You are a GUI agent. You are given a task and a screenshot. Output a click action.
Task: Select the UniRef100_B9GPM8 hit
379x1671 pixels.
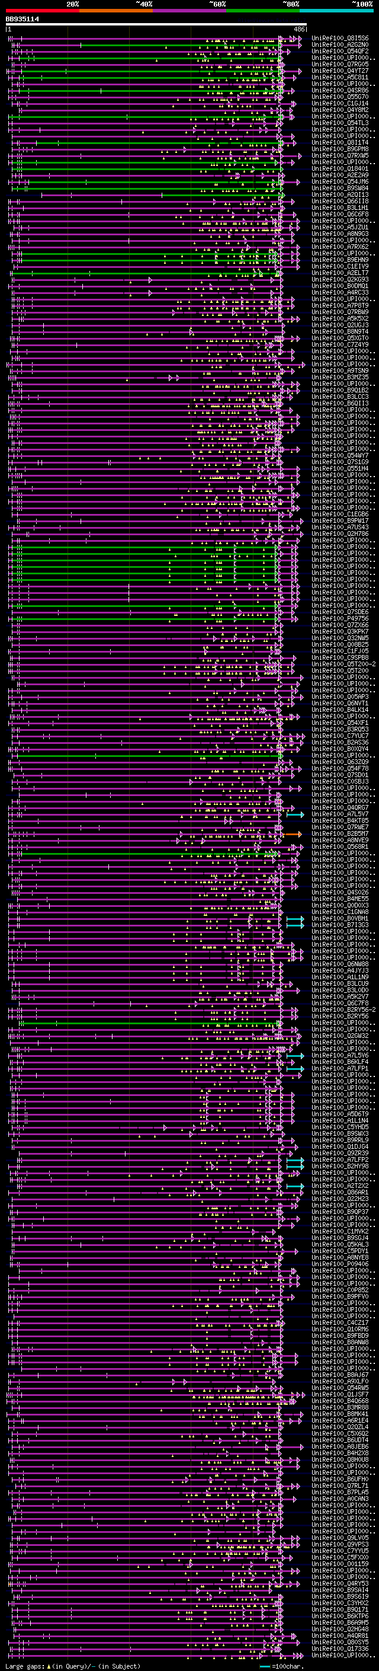click(x=339, y=149)
